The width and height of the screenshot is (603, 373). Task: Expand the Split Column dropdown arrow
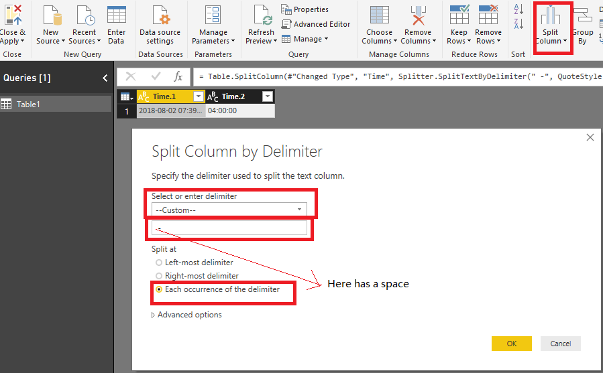[565, 41]
